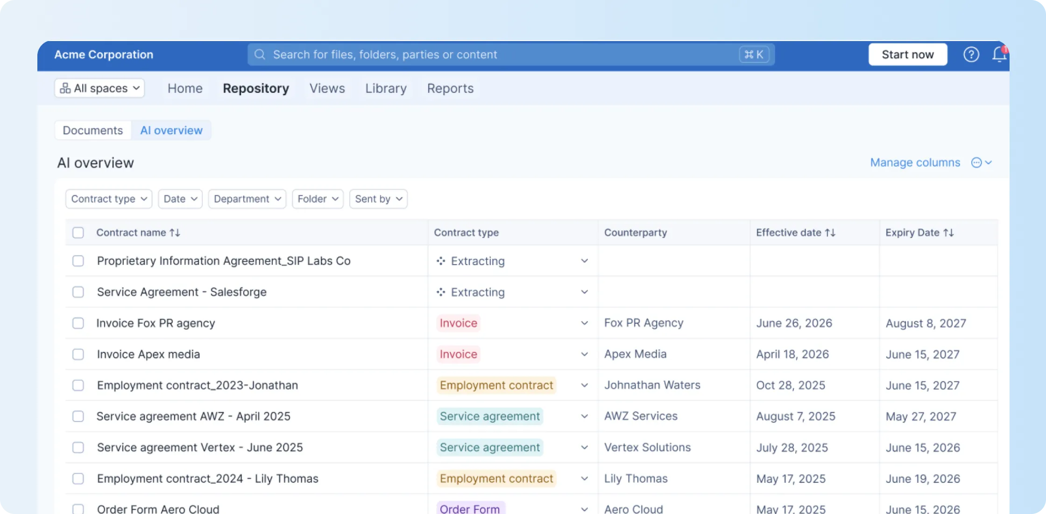This screenshot has height=514, width=1046.
Task: Click the Counterparty column header
Action: (x=636, y=232)
